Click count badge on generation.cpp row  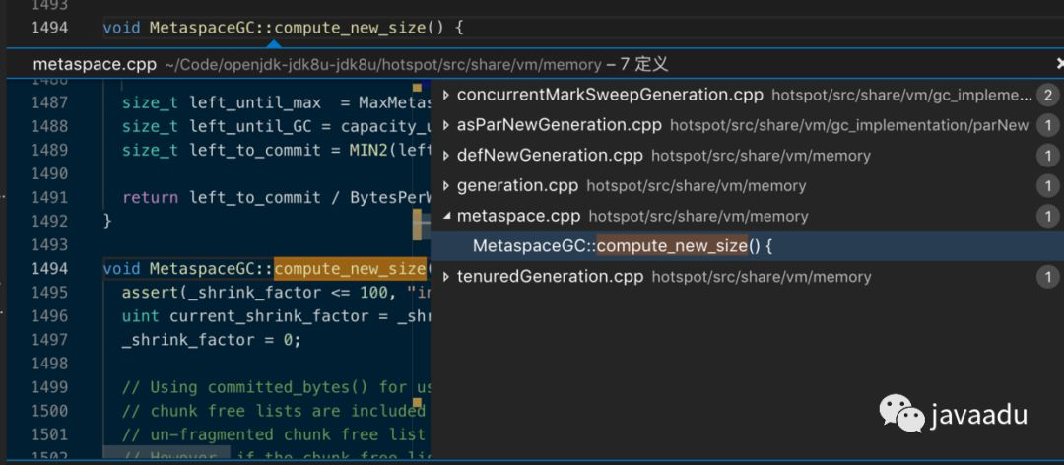[x=1048, y=186]
